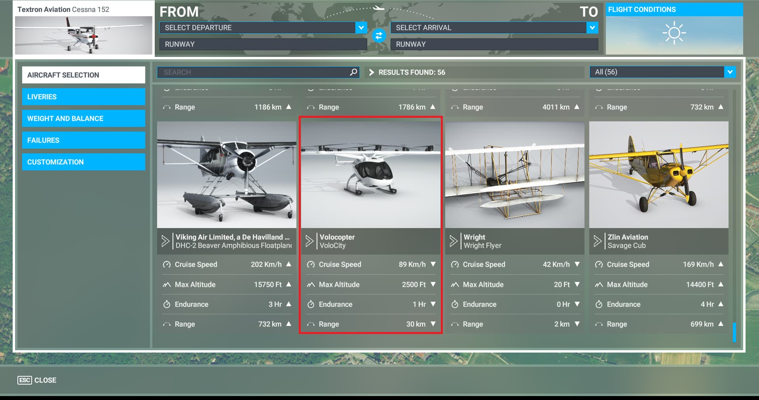
Task: Click the sun icon in Flight Conditions
Action: pos(674,33)
